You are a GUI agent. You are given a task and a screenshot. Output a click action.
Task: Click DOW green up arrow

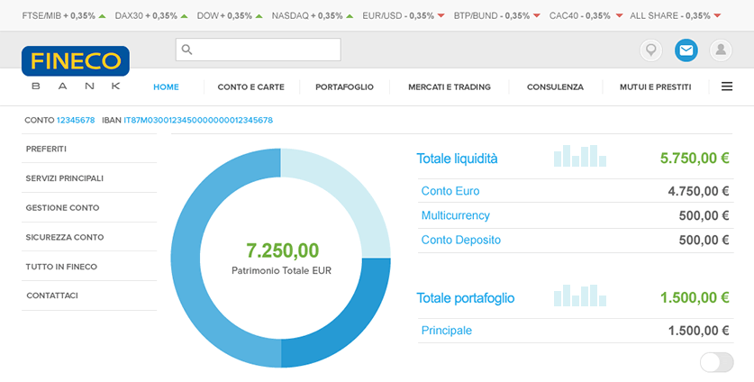259,16
